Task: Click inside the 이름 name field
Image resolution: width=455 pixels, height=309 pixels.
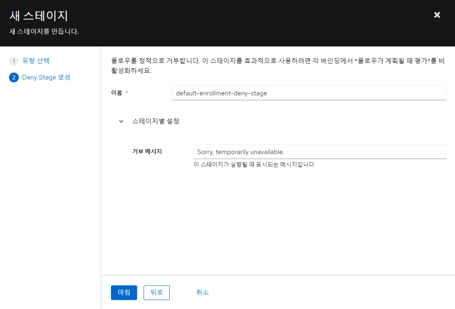Action: 309,93
